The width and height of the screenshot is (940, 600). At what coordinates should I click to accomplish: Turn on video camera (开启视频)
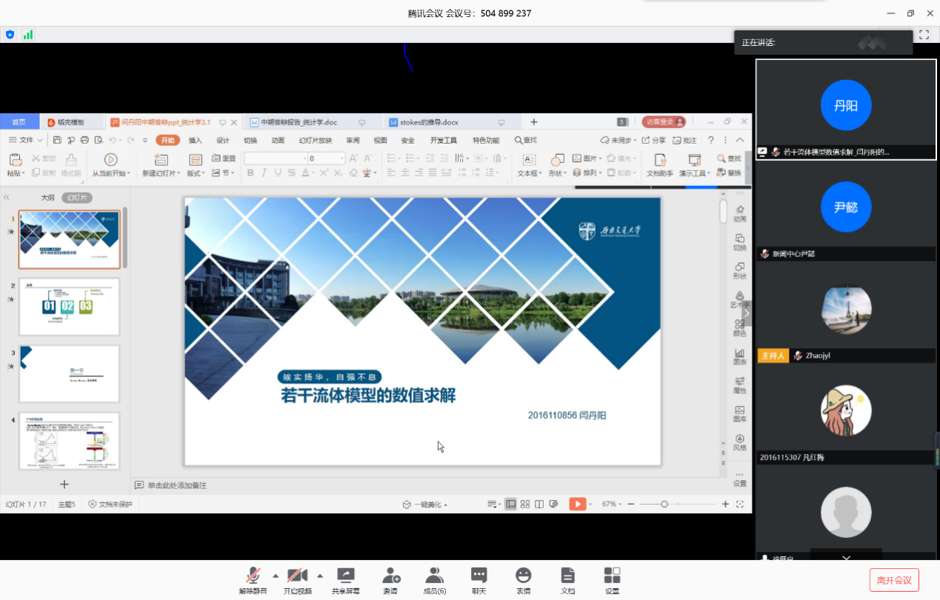297,576
